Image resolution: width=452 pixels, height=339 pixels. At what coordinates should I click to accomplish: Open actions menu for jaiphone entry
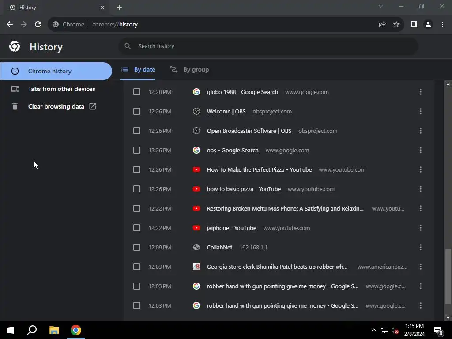[x=421, y=228]
